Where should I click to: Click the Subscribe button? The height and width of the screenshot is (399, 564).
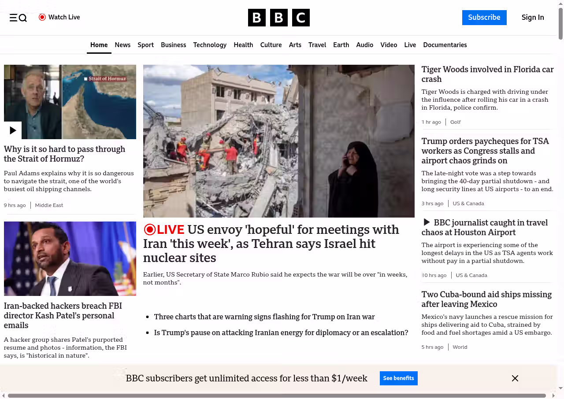pos(484,18)
